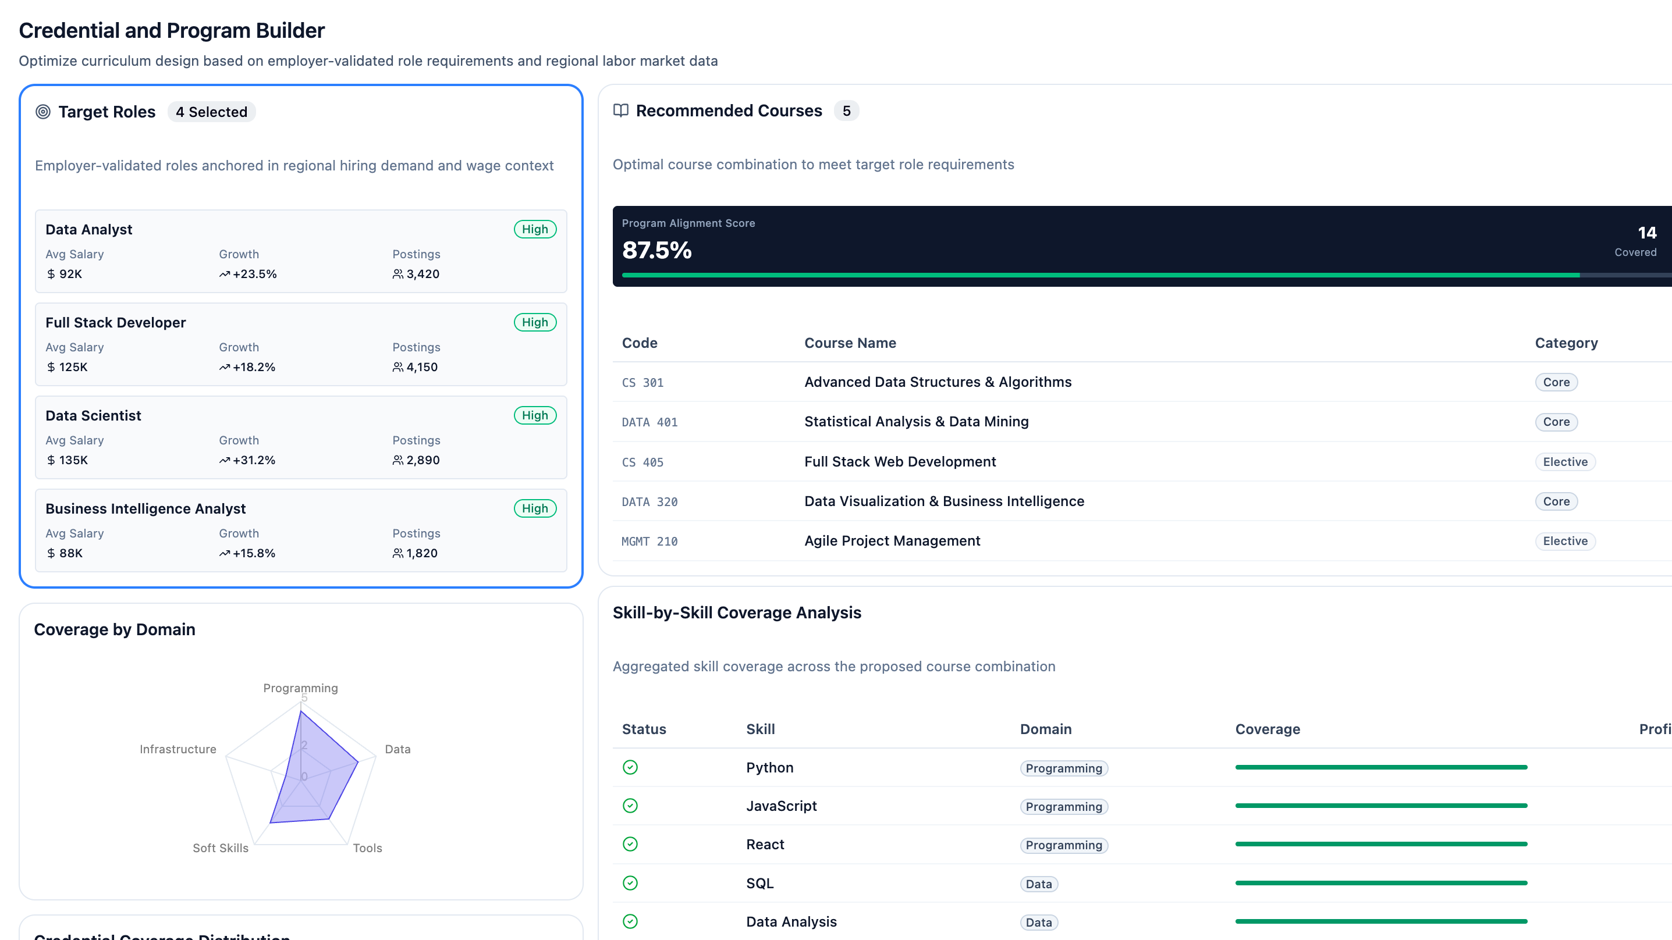Click the Data Analysis status check icon
The height and width of the screenshot is (940, 1672).
pos(630,921)
